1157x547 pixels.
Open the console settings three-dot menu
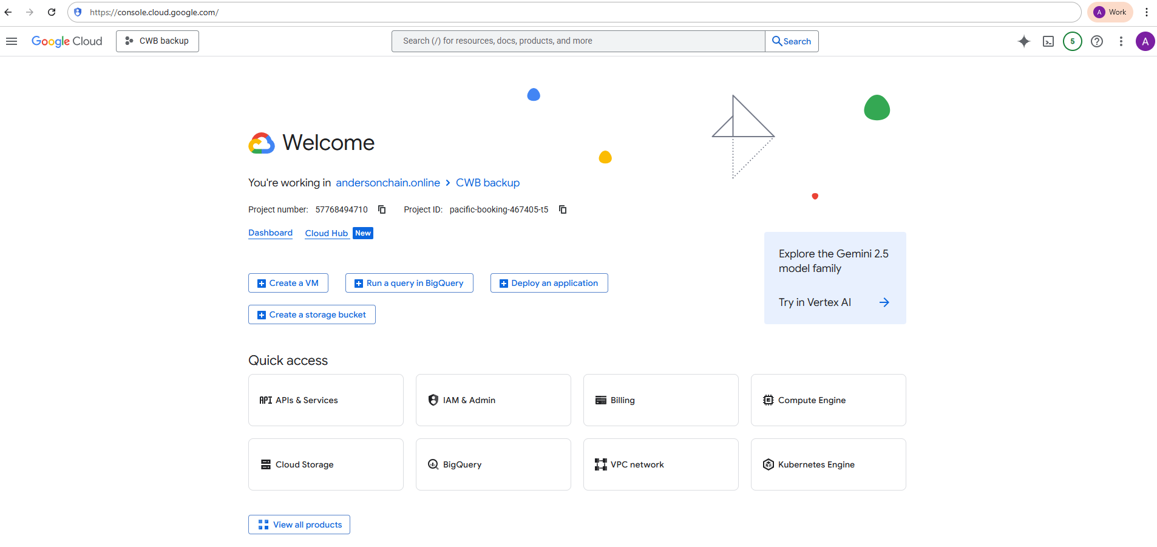[1121, 41]
